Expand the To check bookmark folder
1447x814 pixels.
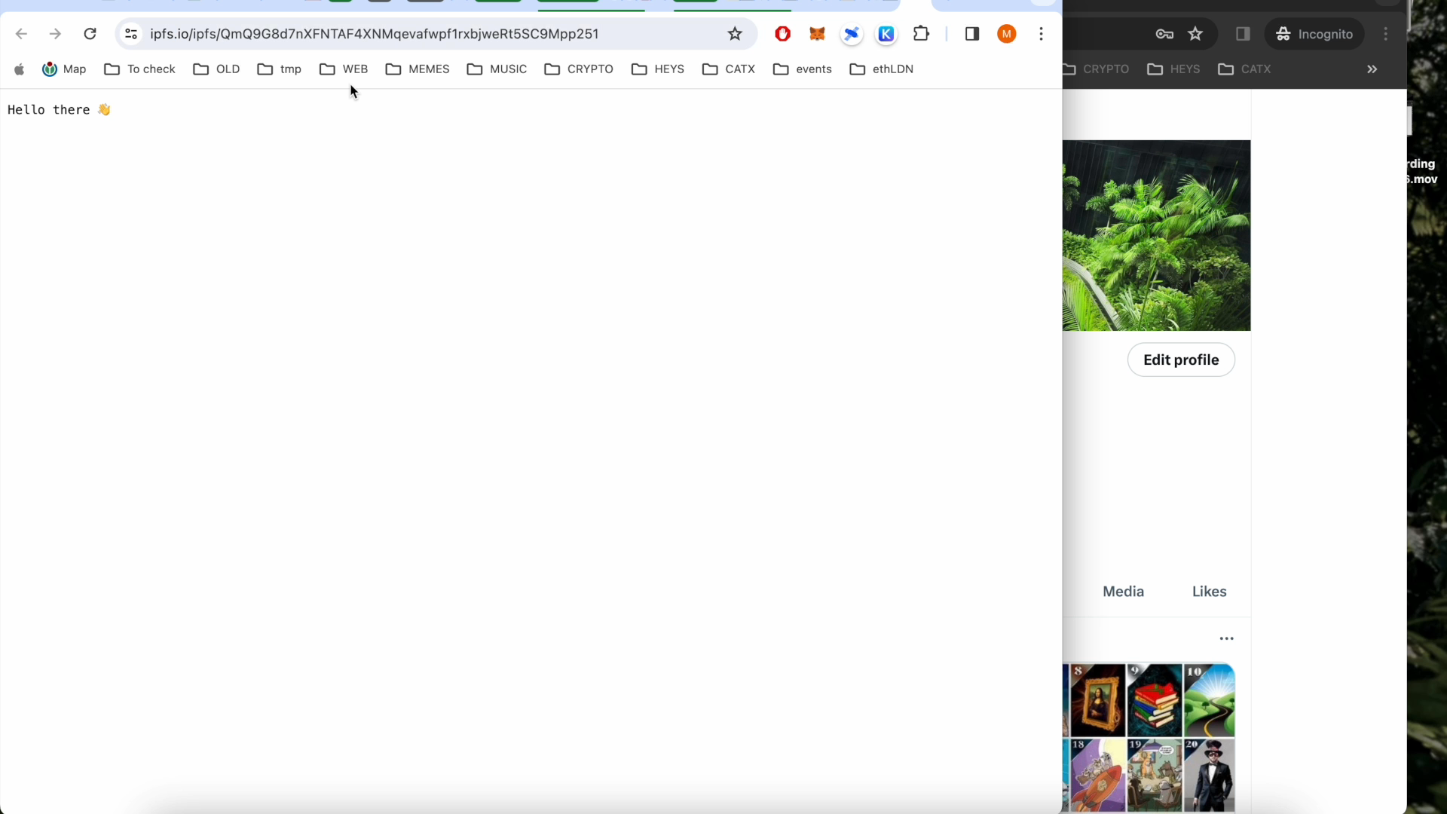pos(139,69)
